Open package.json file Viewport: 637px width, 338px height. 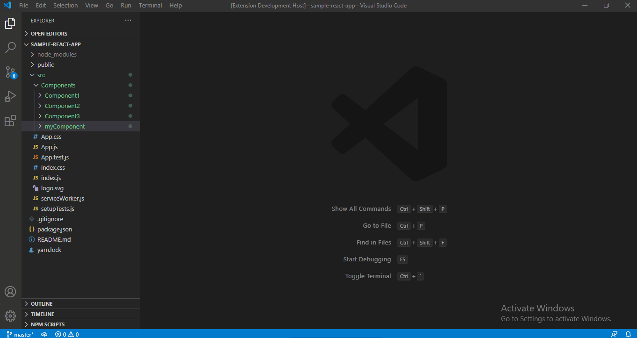pos(81,229)
